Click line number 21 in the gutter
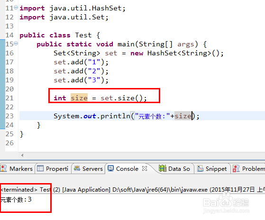Viewport: 265px width, 220px height. click(9, 98)
